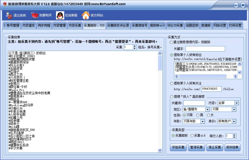Click the follow uid field showing 1564334263
This screenshot has height=160, width=249.
tap(211, 89)
